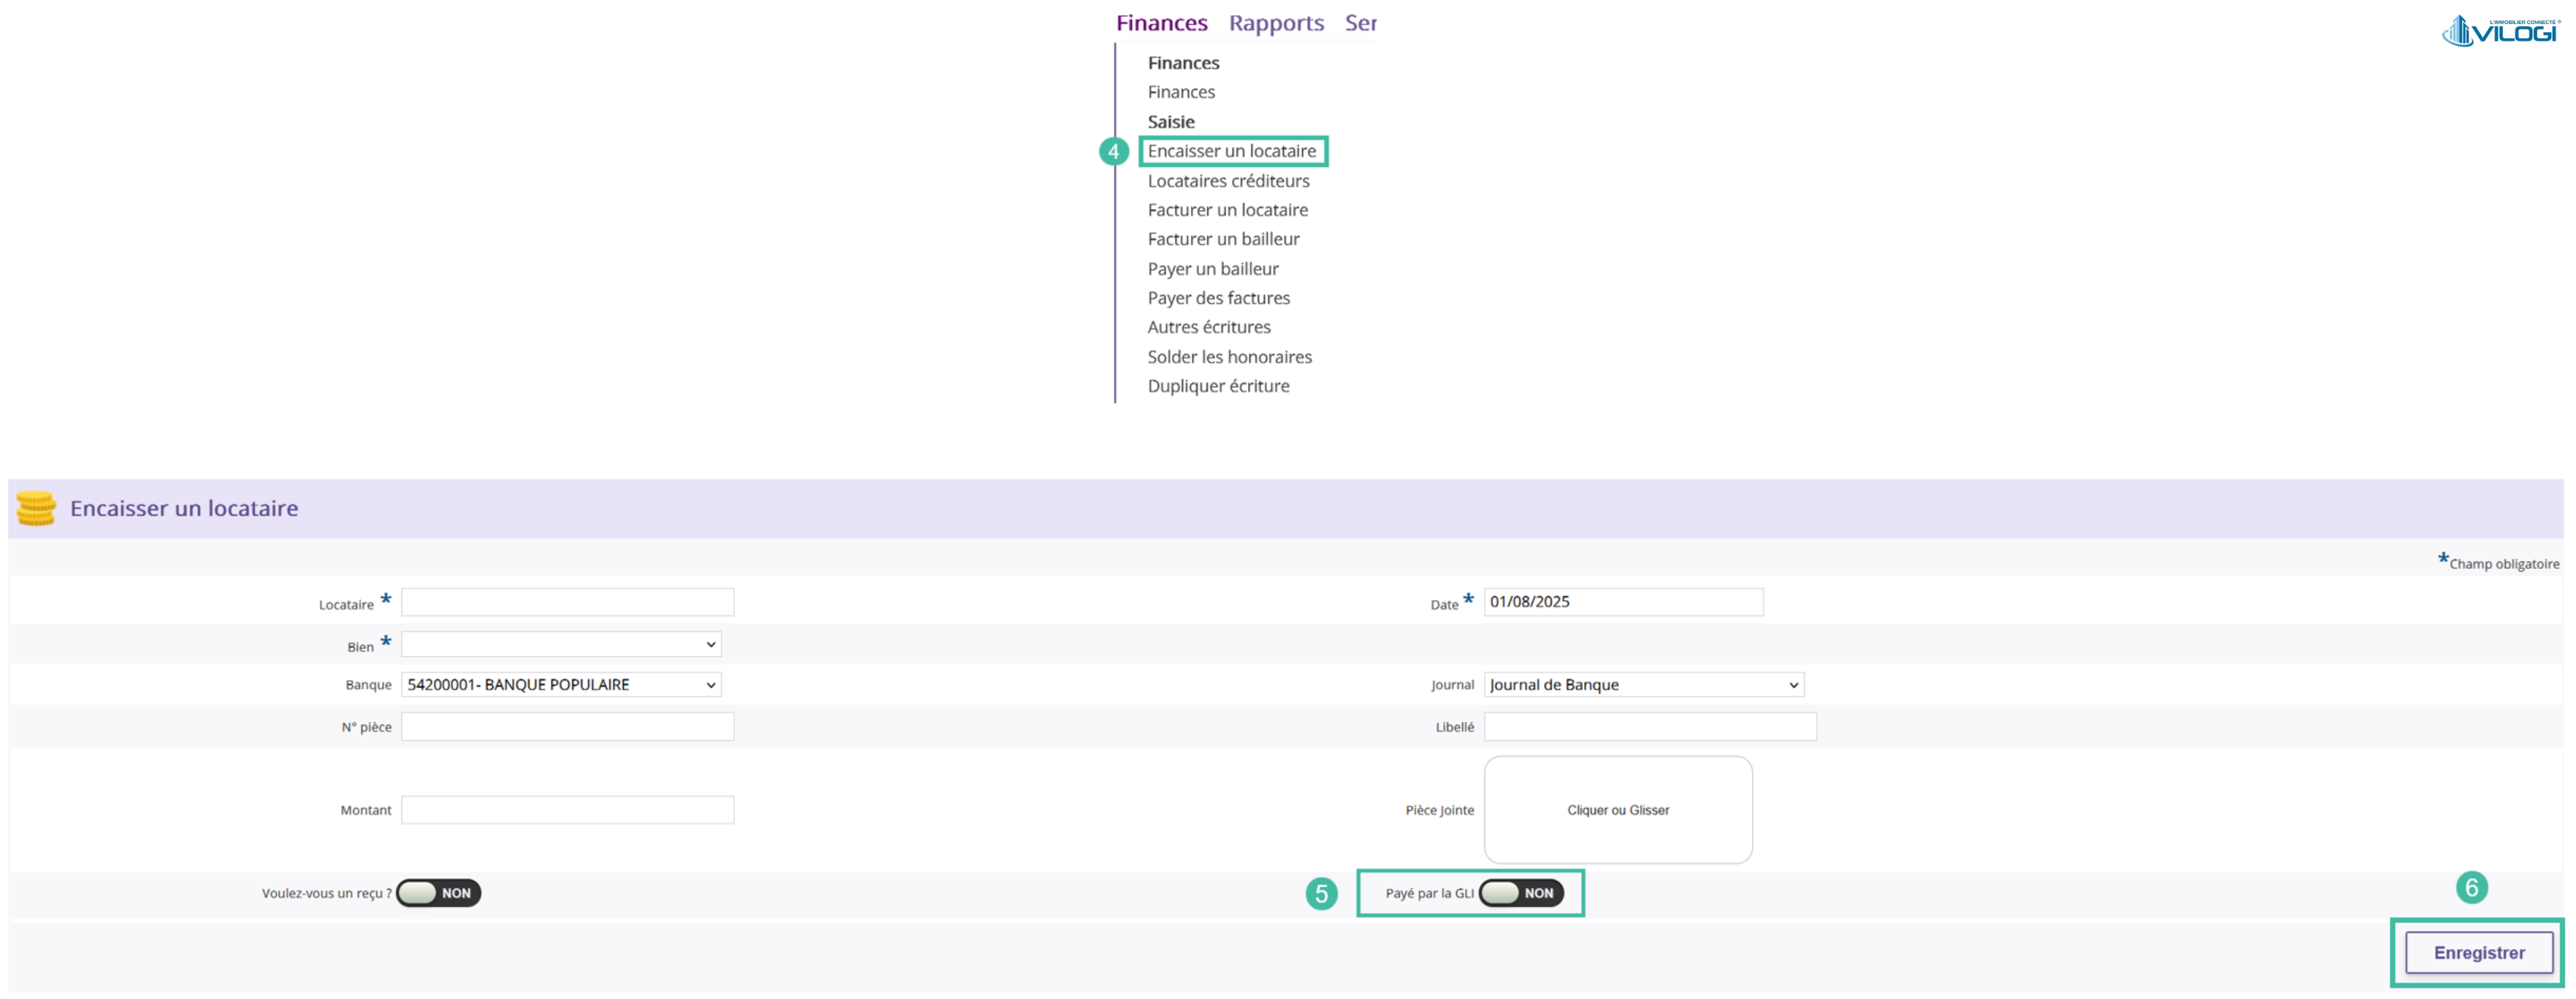Open the Bien dropdown
Viewport: 2576px width, 999px height.
point(561,644)
